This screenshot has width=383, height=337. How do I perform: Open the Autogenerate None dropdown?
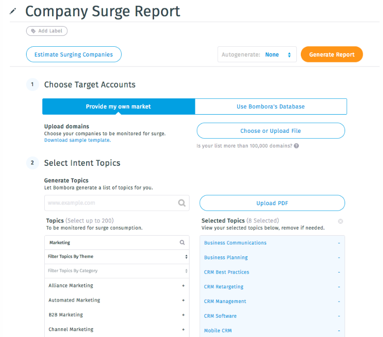tap(257, 55)
